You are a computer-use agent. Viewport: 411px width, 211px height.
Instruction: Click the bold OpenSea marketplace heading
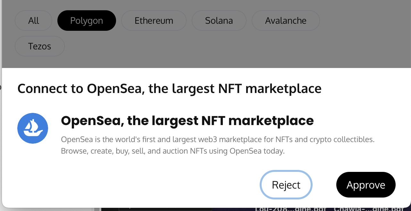187,121
